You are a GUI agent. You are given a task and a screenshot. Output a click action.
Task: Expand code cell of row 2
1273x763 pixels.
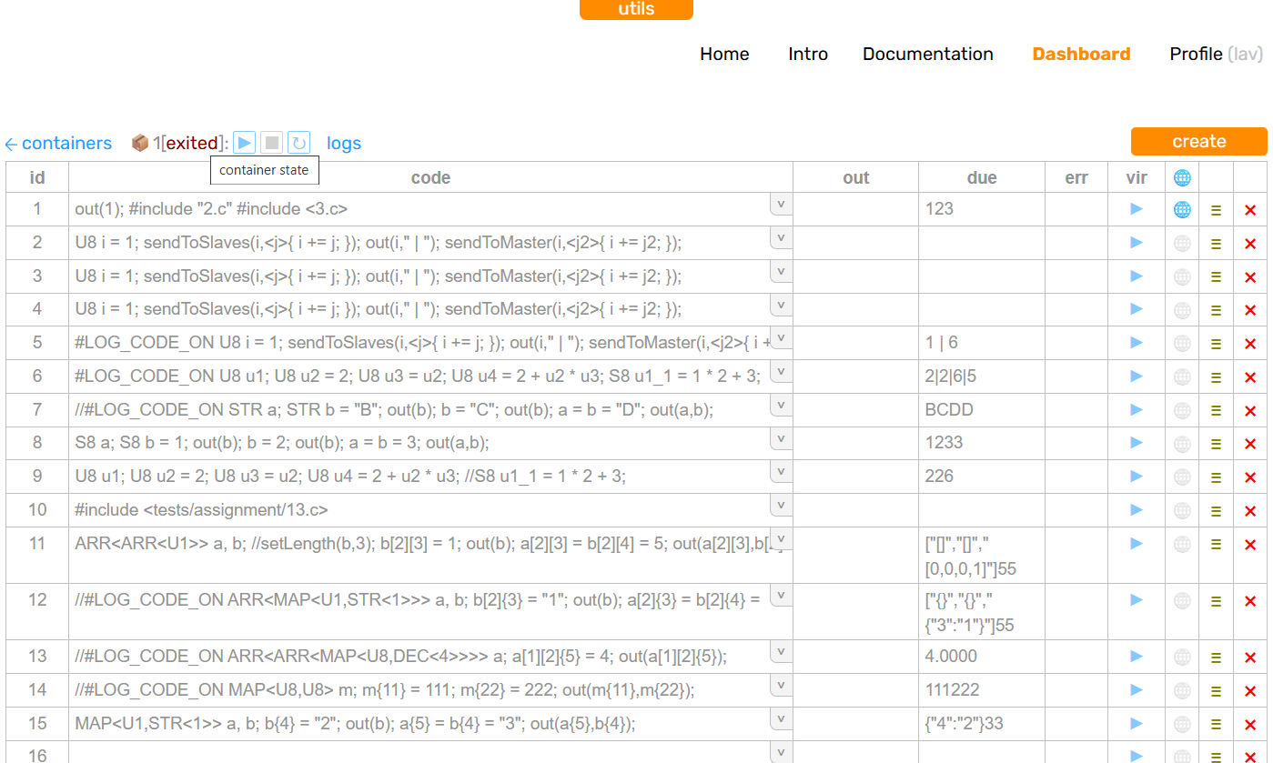click(781, 238)
